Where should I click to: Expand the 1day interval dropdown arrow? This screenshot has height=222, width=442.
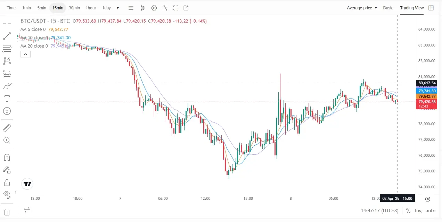click(x=117, y=8)
